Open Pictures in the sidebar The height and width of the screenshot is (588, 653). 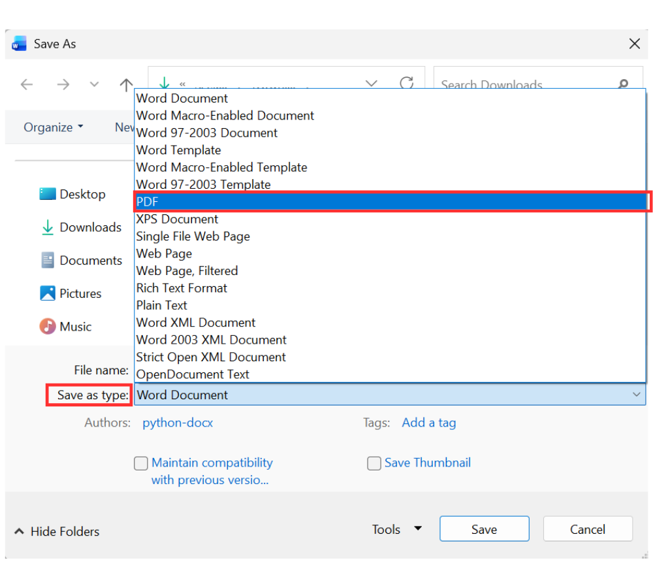[71, 293]
